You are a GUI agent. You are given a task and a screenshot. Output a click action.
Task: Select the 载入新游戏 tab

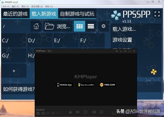click(44, 14)
